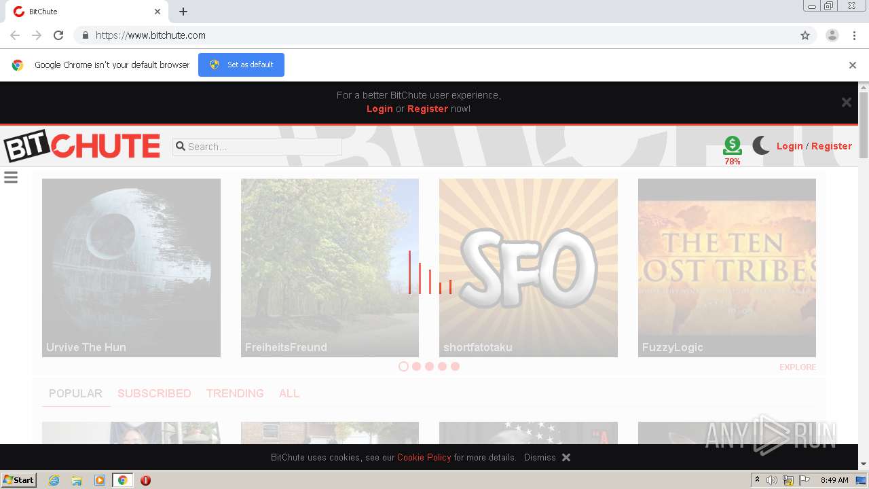Viewport: 869px width, 489px height.
Task: Go forward to next page
Action: pos(37,35)
